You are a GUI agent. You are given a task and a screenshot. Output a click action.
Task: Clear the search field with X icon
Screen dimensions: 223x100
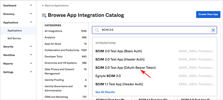point(213,30)
